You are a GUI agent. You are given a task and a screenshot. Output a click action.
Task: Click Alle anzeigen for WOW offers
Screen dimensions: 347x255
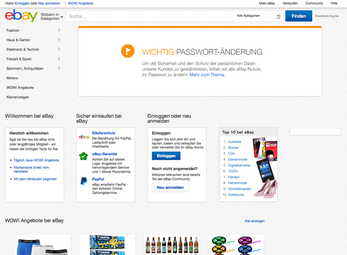click(x=255, y=221)
